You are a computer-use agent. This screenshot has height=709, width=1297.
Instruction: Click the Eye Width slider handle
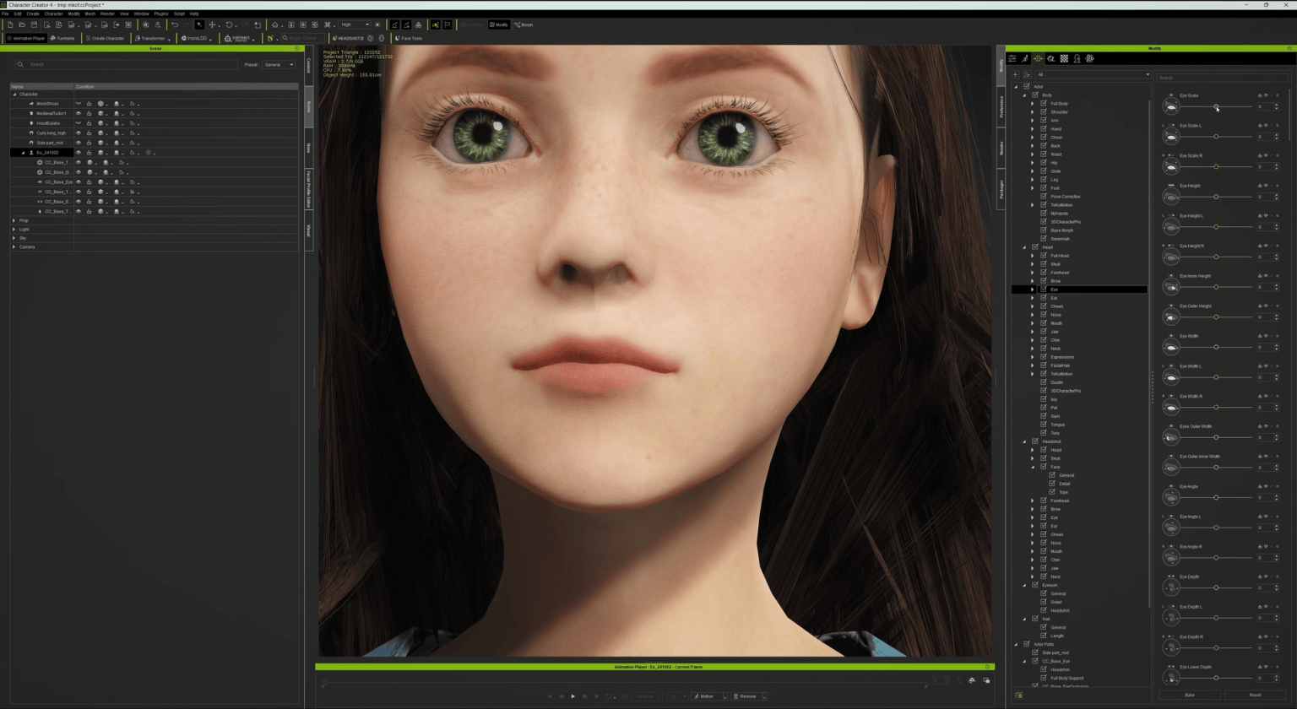click(x=1216, y=347)
